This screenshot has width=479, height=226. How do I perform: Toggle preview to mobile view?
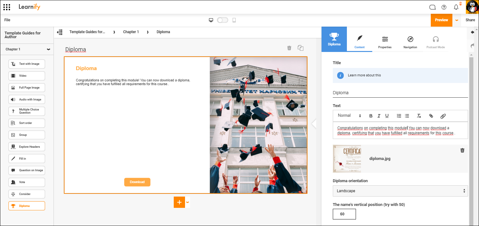pos(234,20)
